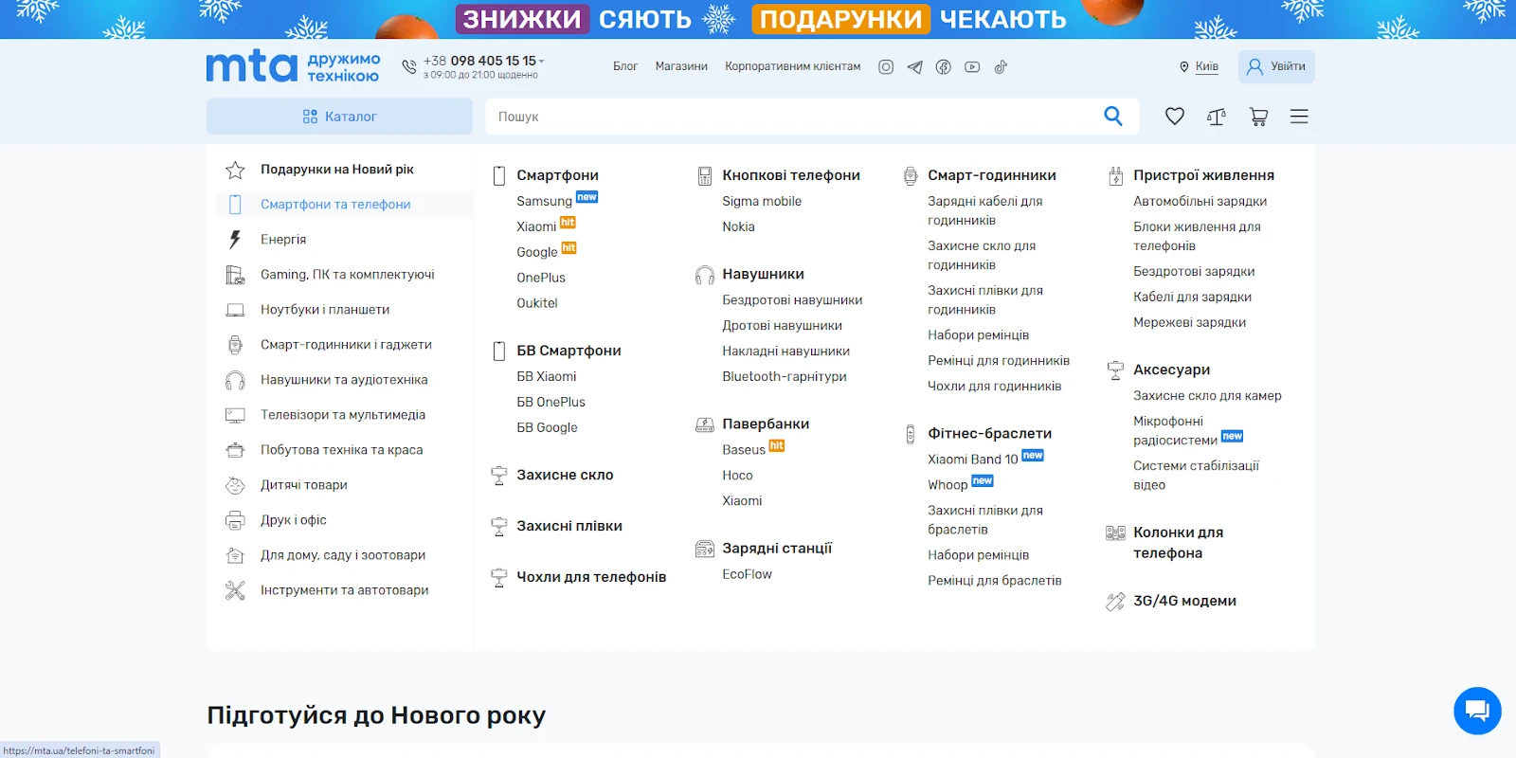1516x758 pixels.
Task: Click the tools icon next to Інструменти та автотовари
Action: pyautogui.click(x=235, y=590)
